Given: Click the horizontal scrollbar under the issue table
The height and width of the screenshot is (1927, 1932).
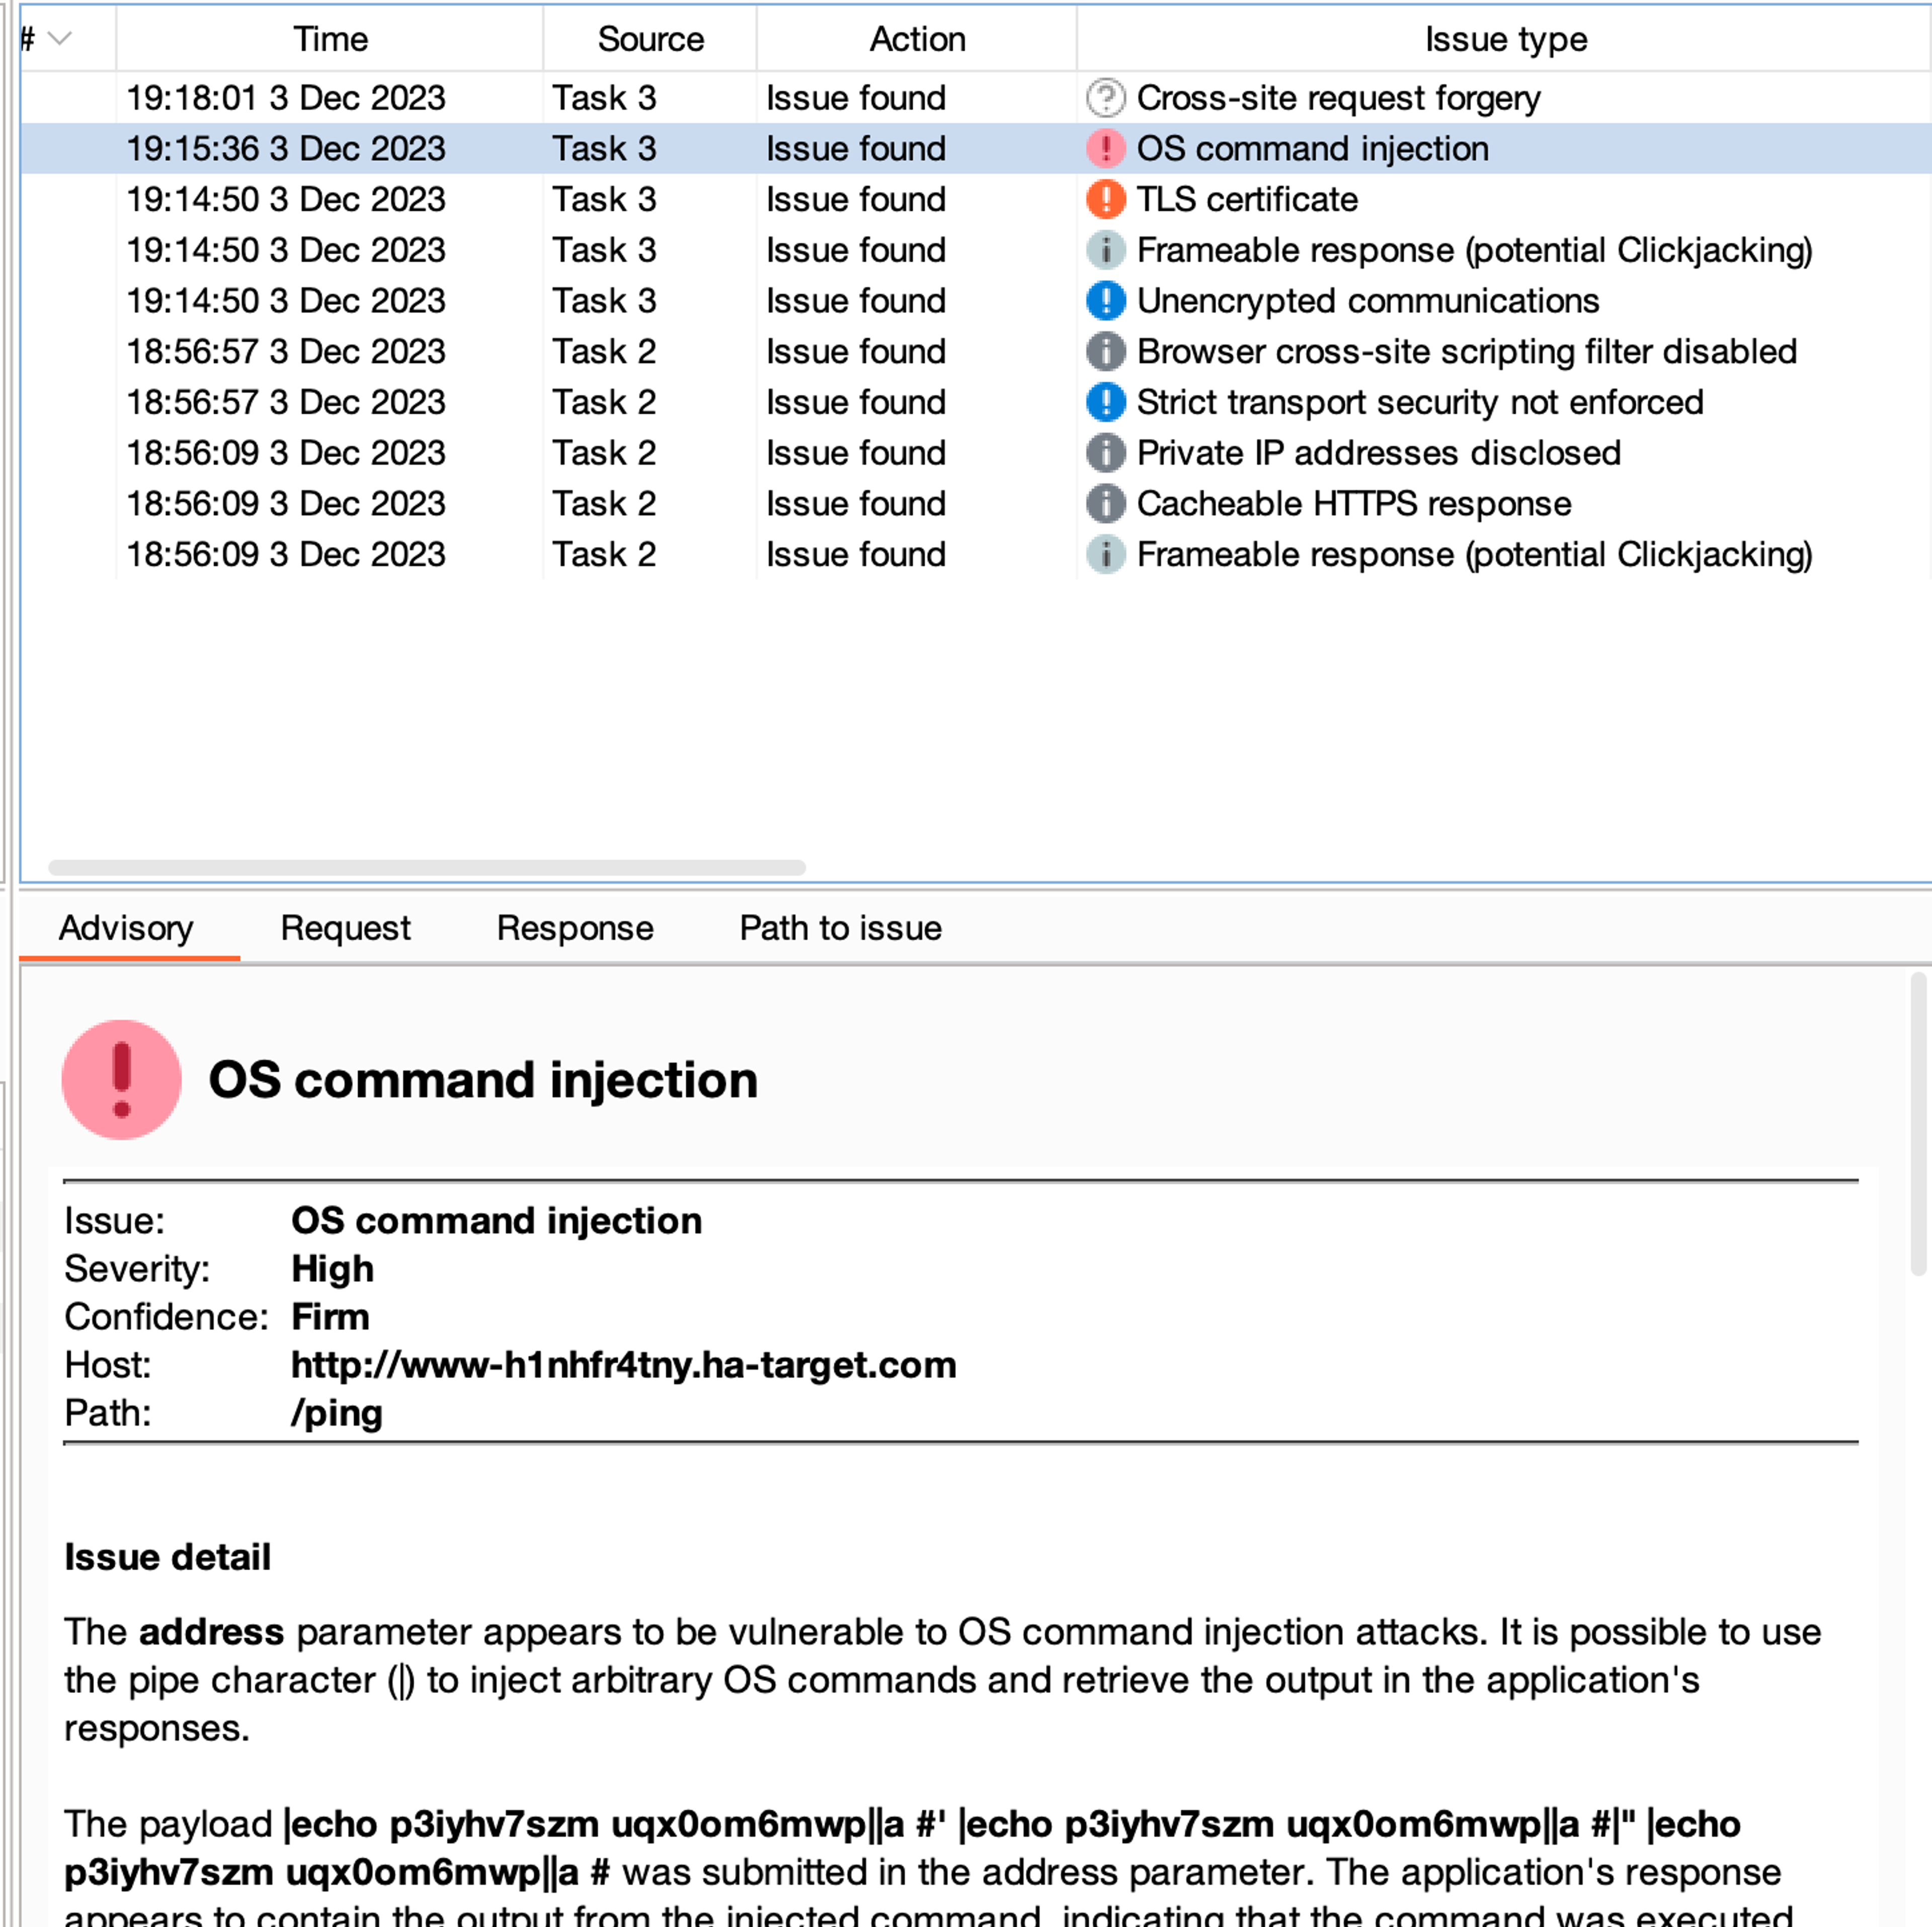Looking at the screenshot, I should 427,868.
